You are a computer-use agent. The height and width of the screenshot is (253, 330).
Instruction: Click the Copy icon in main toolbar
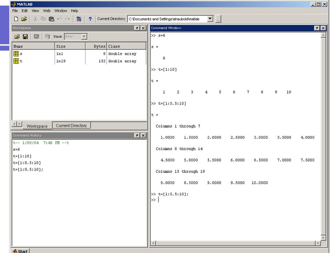pyautogui.click(x=43, y=19)
